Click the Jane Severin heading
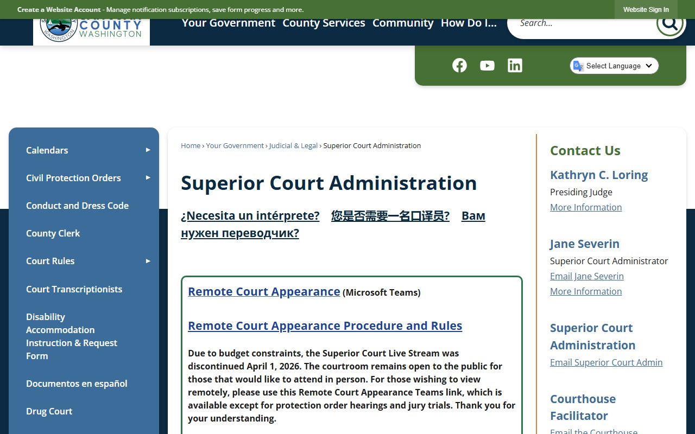Viewport: 695px width, 434px height. 585,244
